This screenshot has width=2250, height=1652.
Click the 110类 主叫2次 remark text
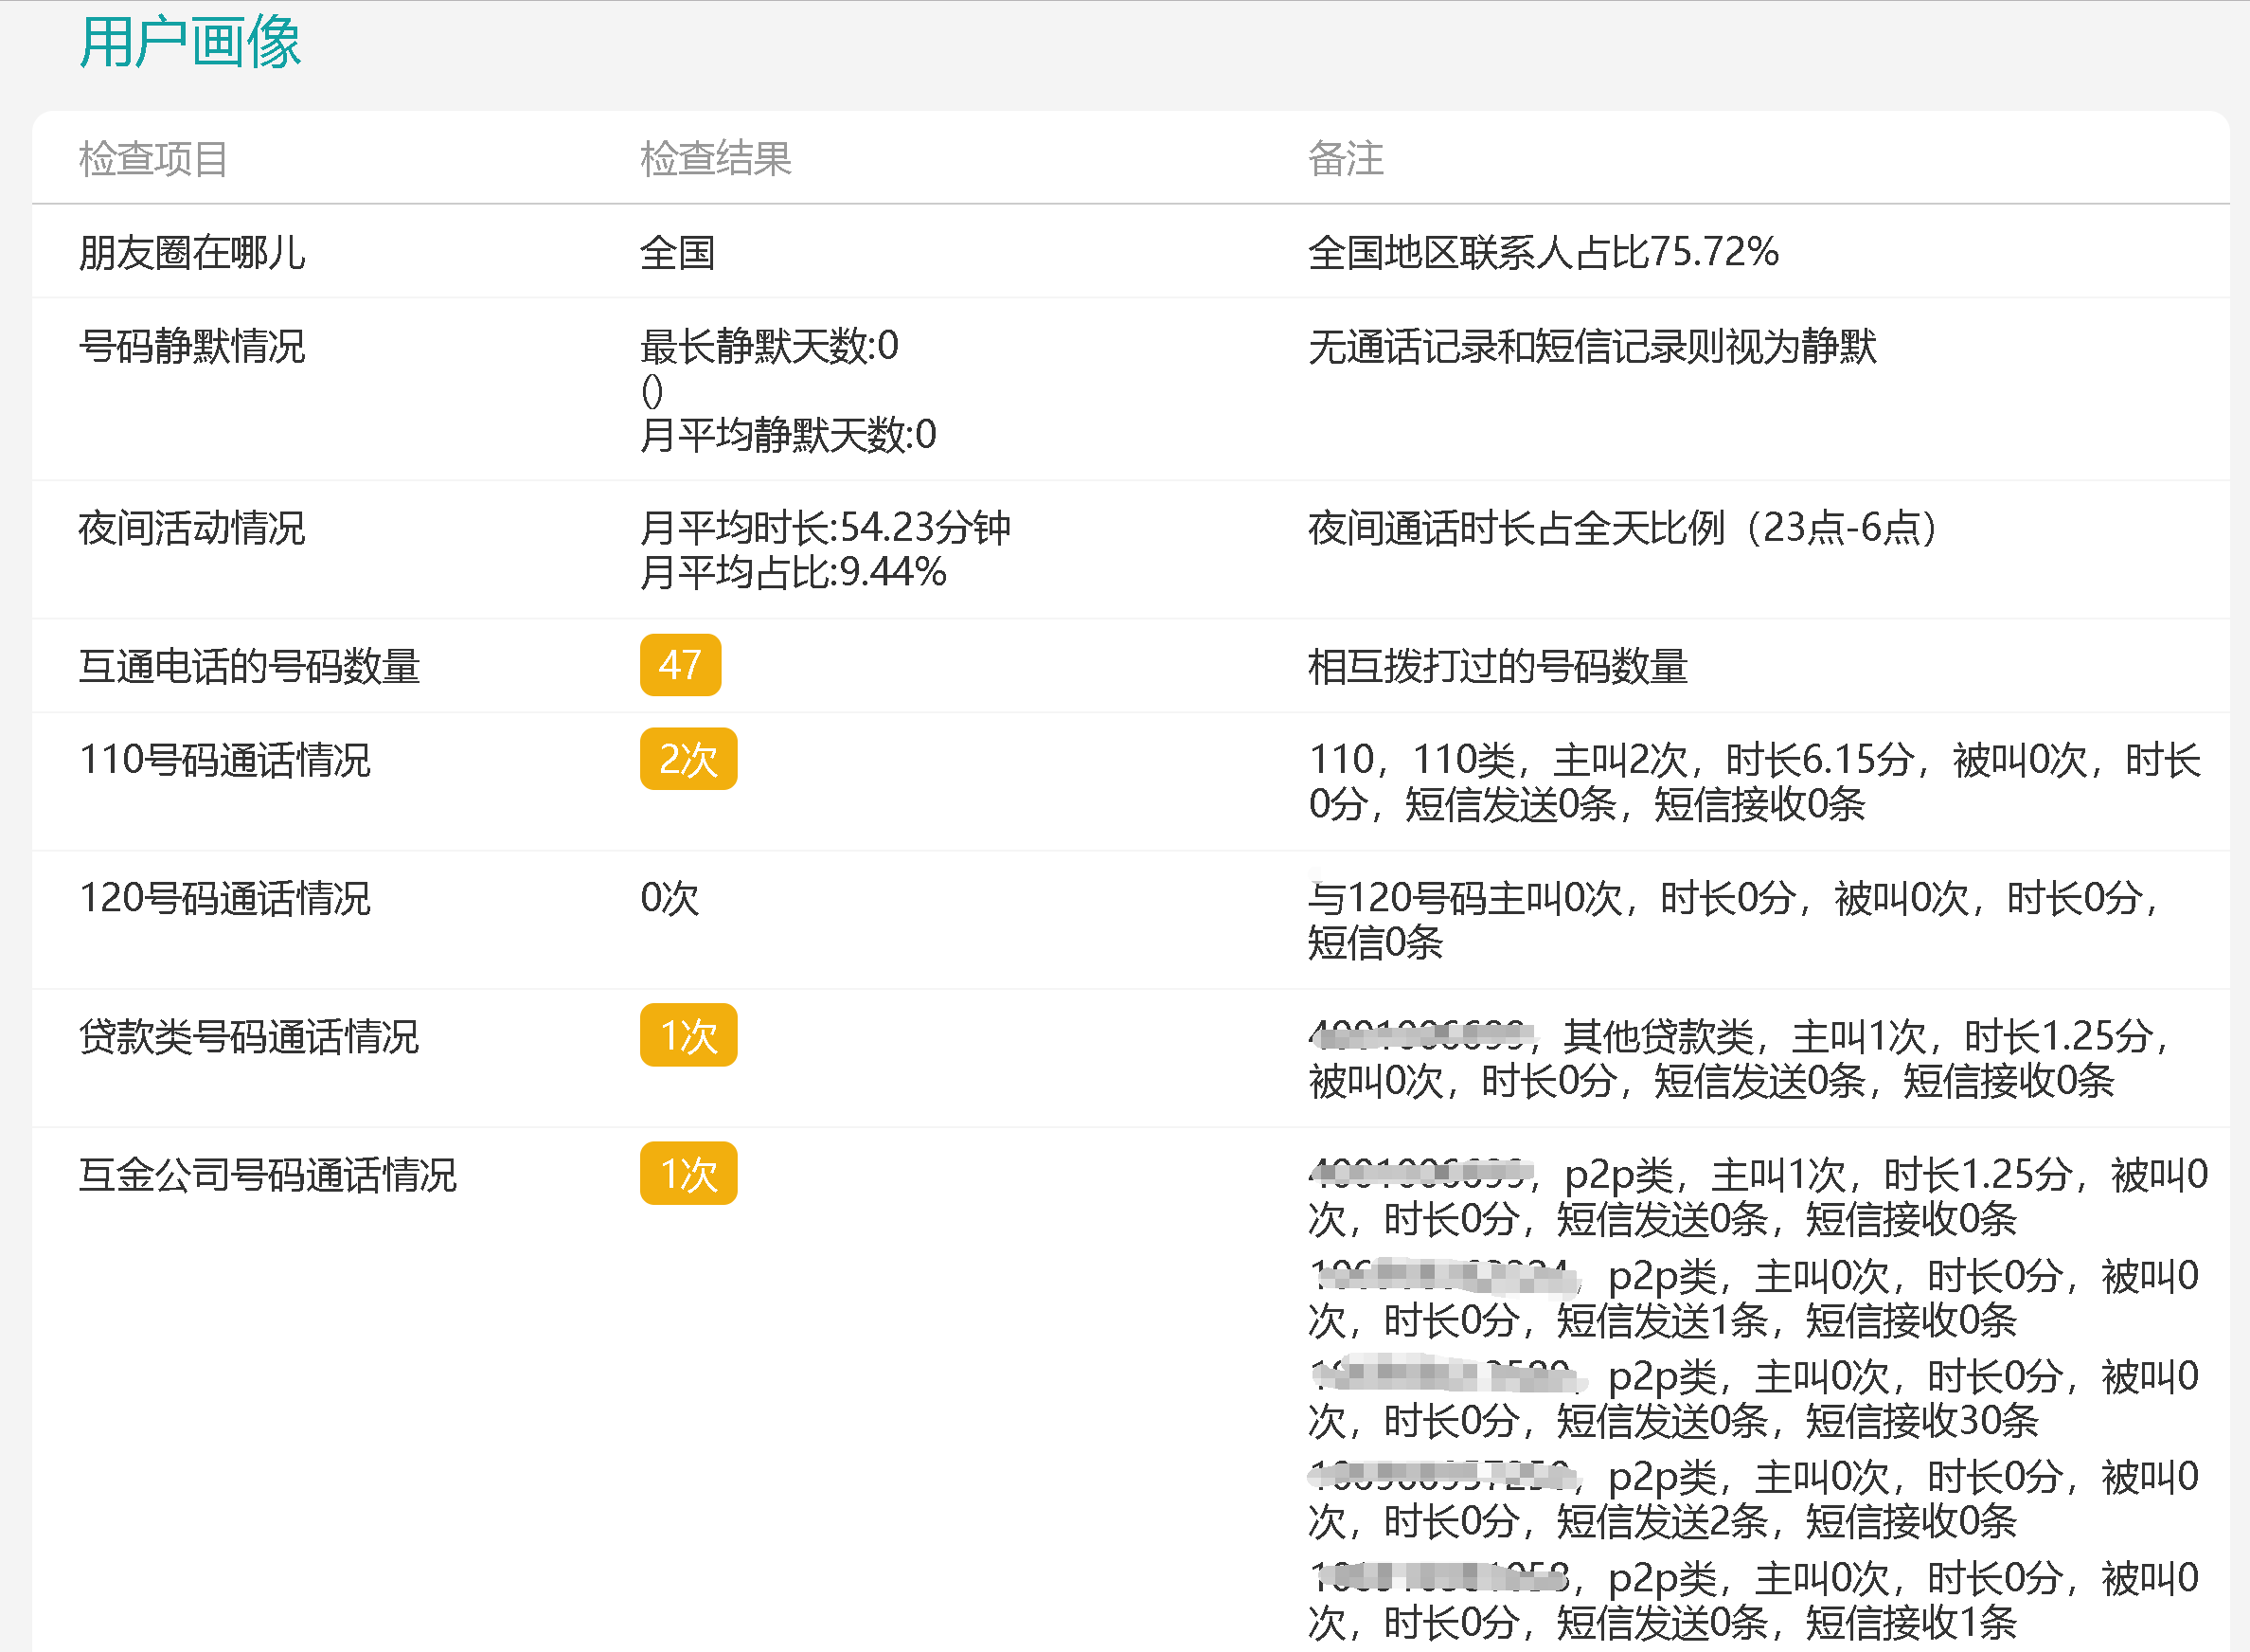click(1754, 782)
